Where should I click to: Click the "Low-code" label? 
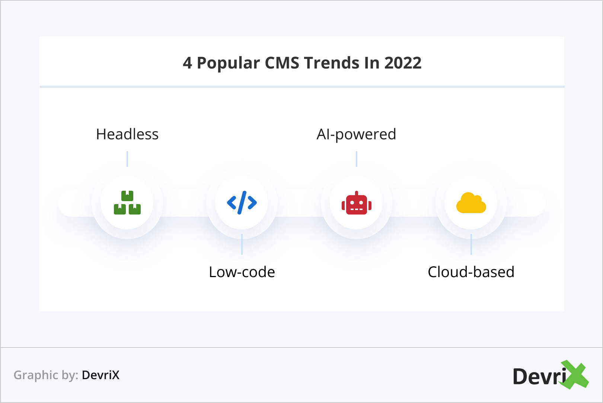[x=242, y=272]
